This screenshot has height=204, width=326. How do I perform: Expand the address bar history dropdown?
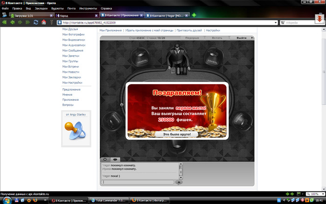tap(276, 22)
